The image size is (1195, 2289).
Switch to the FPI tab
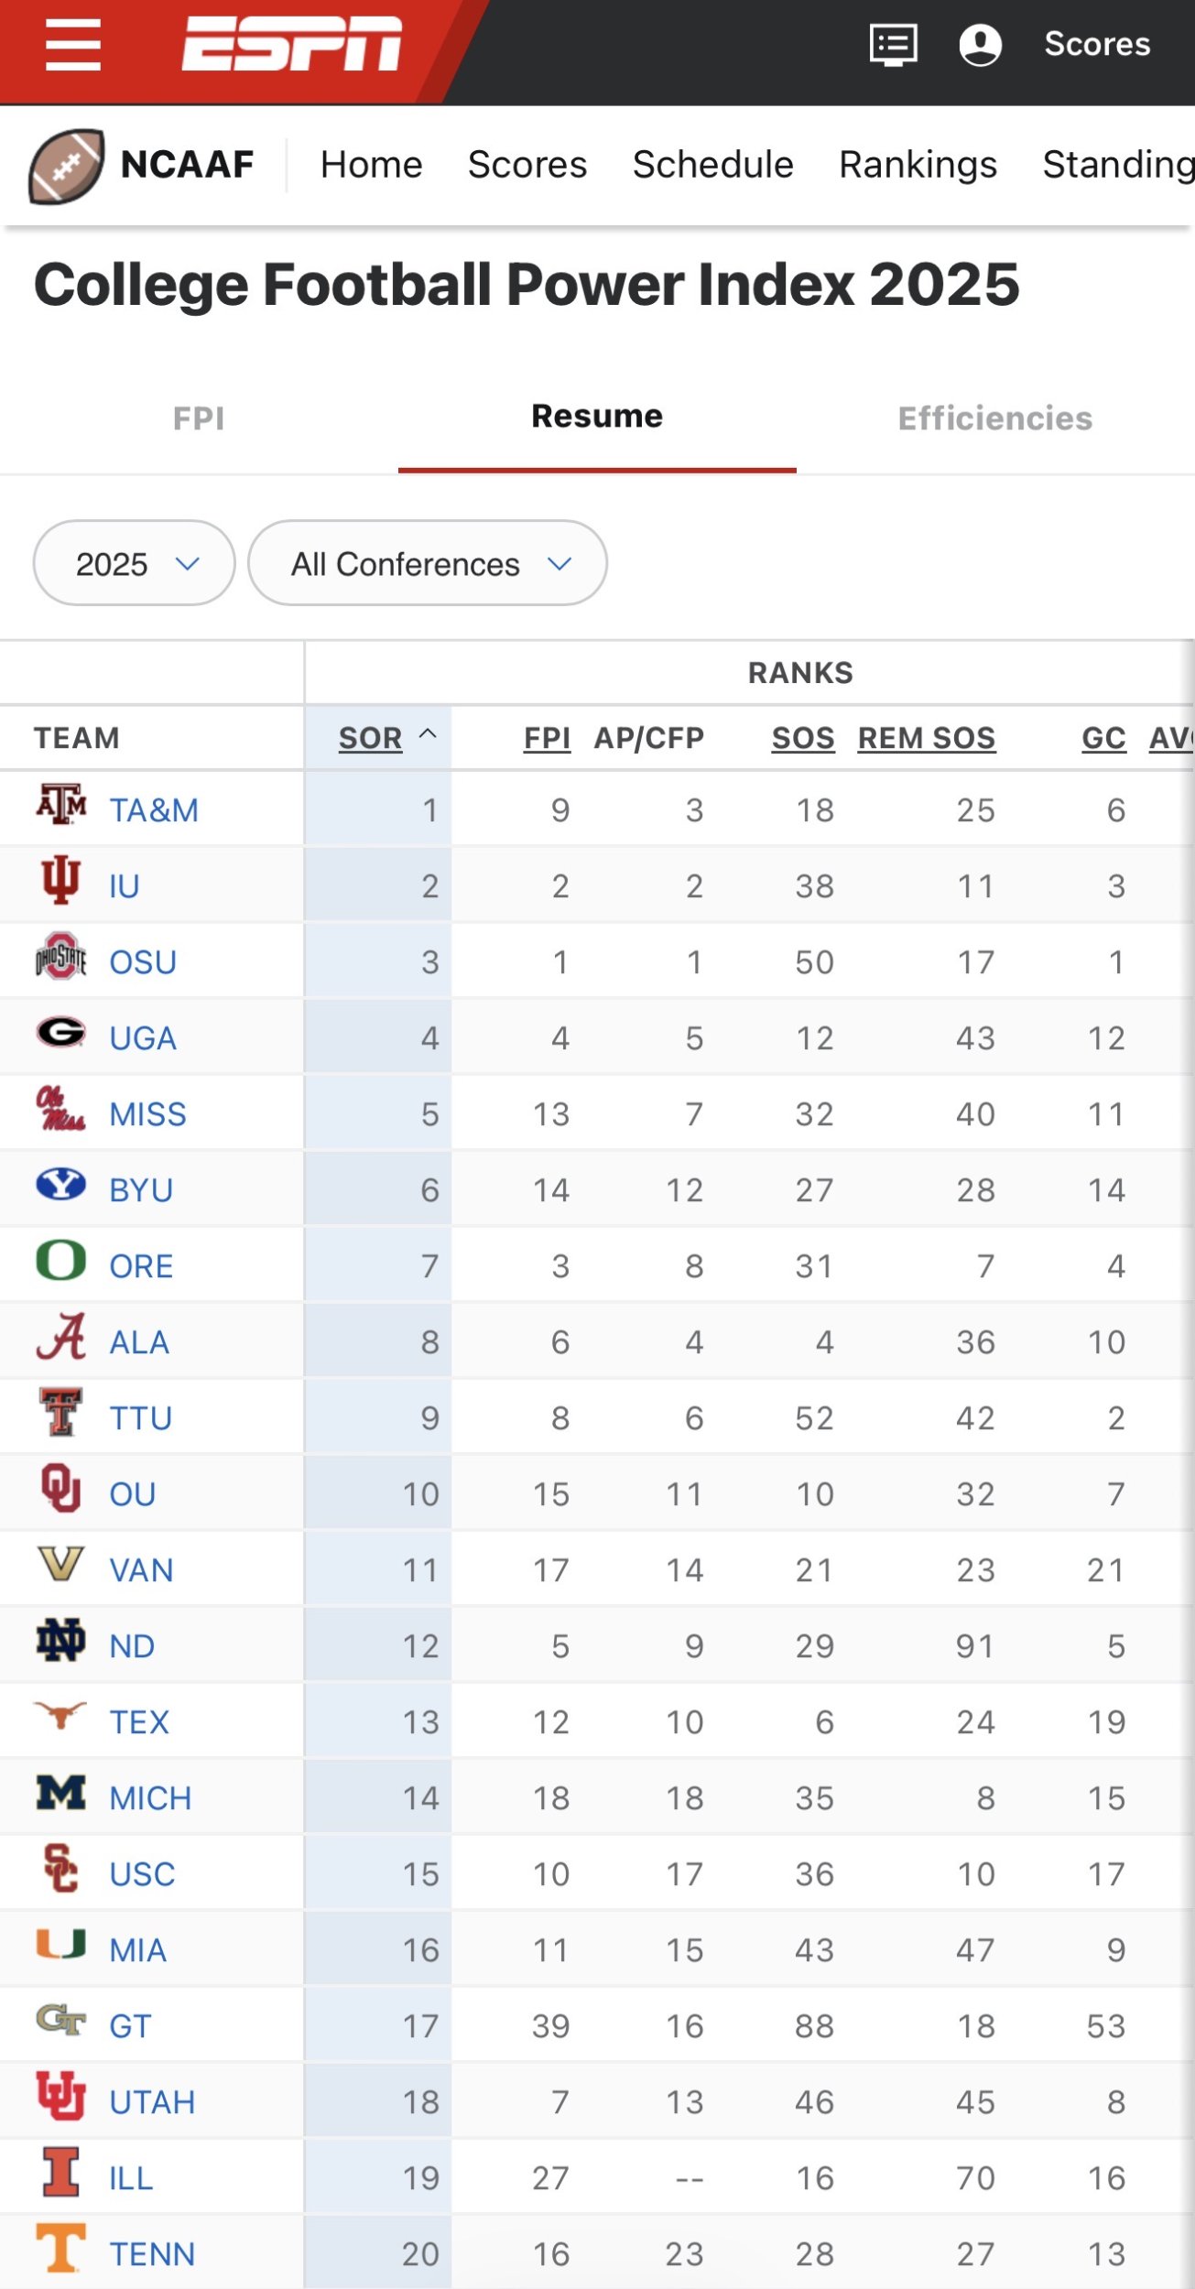(x=199, y=418)
